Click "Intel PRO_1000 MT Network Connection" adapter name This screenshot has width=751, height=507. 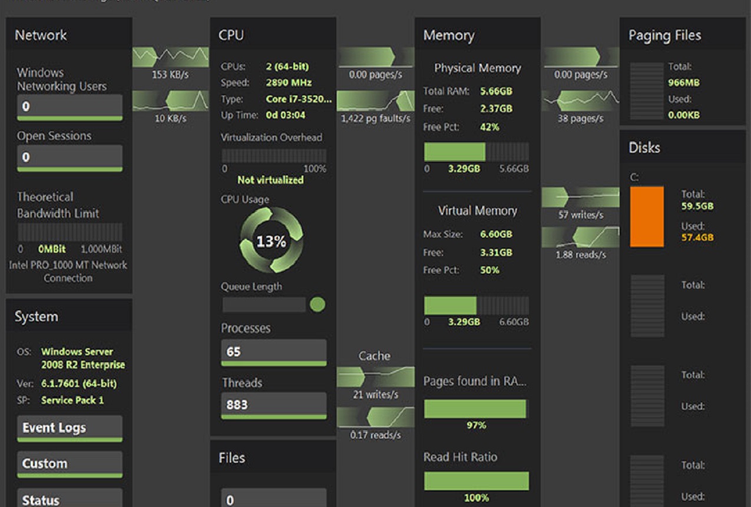68,271
